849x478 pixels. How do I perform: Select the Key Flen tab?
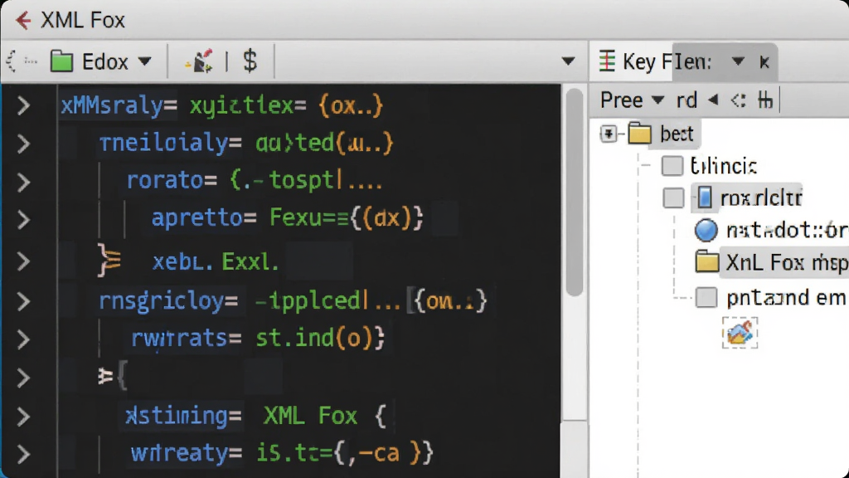point(667,61)
